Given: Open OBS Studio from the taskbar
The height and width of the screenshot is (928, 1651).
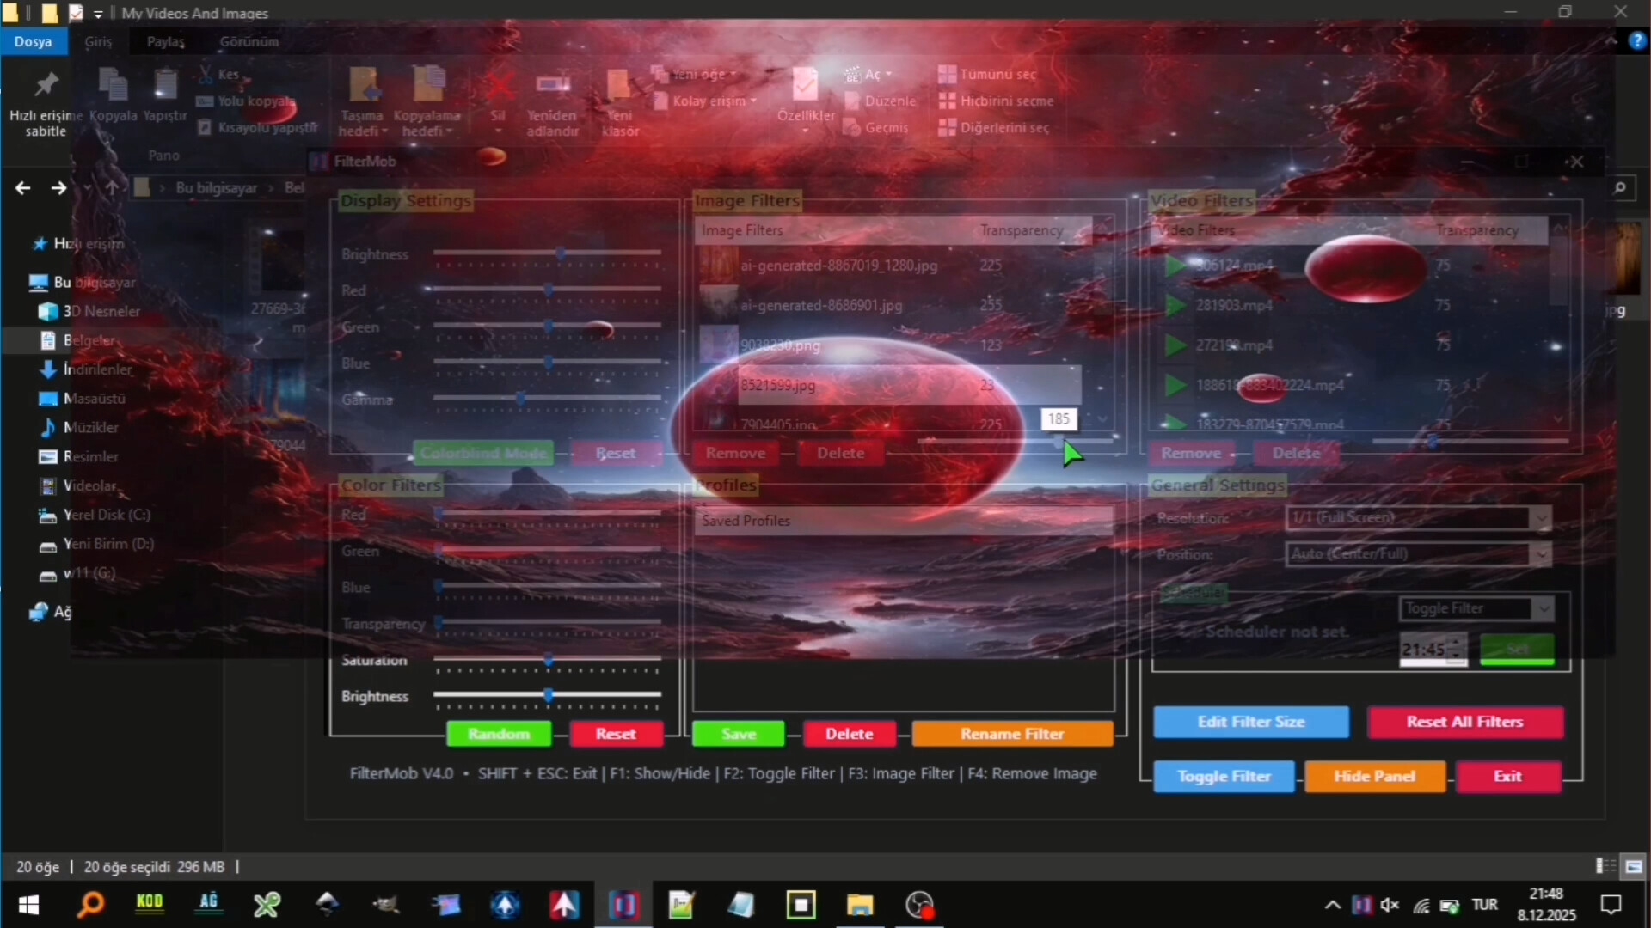Looking at the screenshot, I should (x=919, y=905).
